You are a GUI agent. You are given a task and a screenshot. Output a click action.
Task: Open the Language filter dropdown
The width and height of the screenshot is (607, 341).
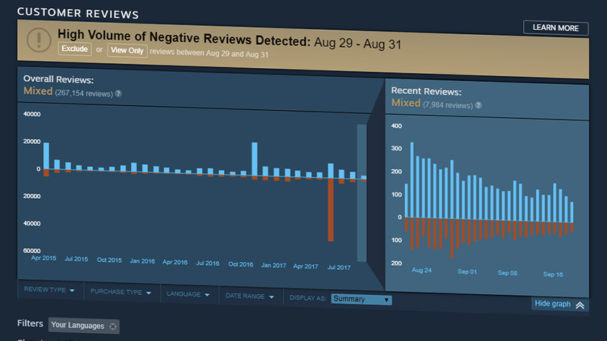point(188,294)
